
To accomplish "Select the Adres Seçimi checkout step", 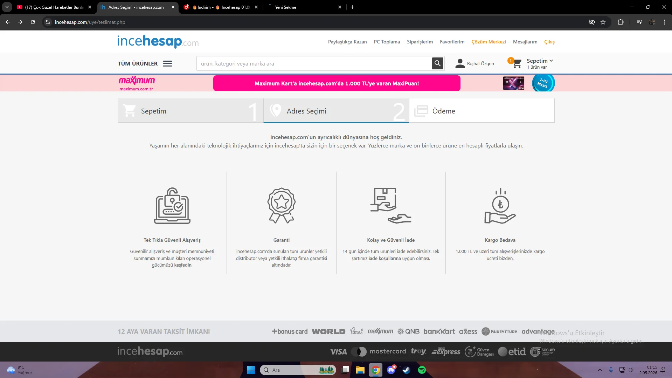I will click(336, 111).
